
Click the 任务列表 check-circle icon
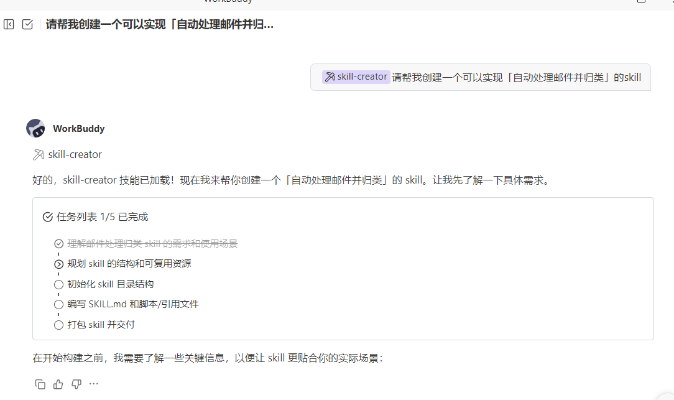48,216
